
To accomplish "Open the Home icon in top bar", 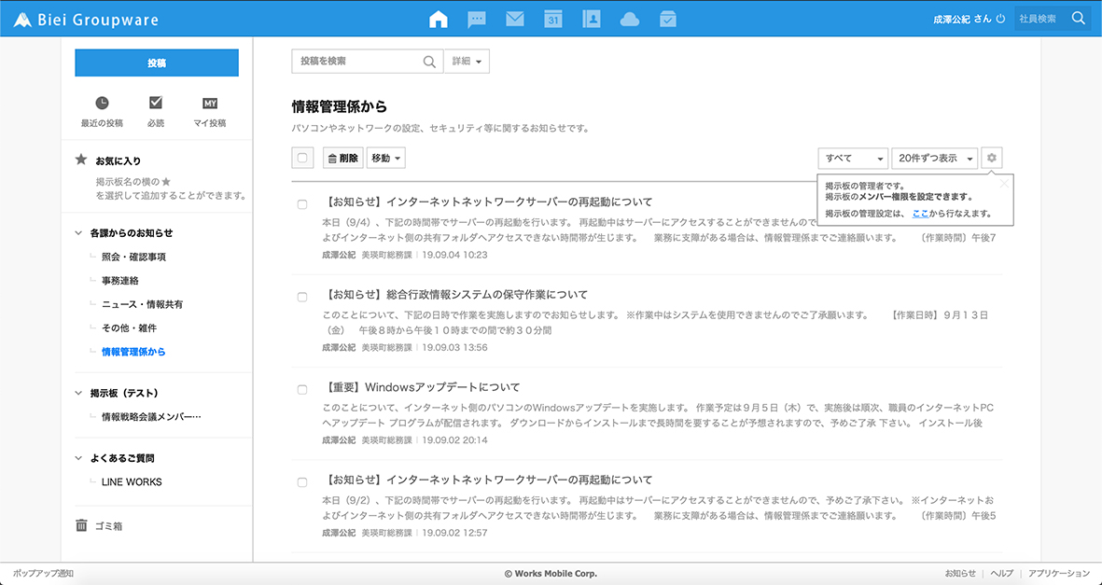I will click(x=438, y=19).
